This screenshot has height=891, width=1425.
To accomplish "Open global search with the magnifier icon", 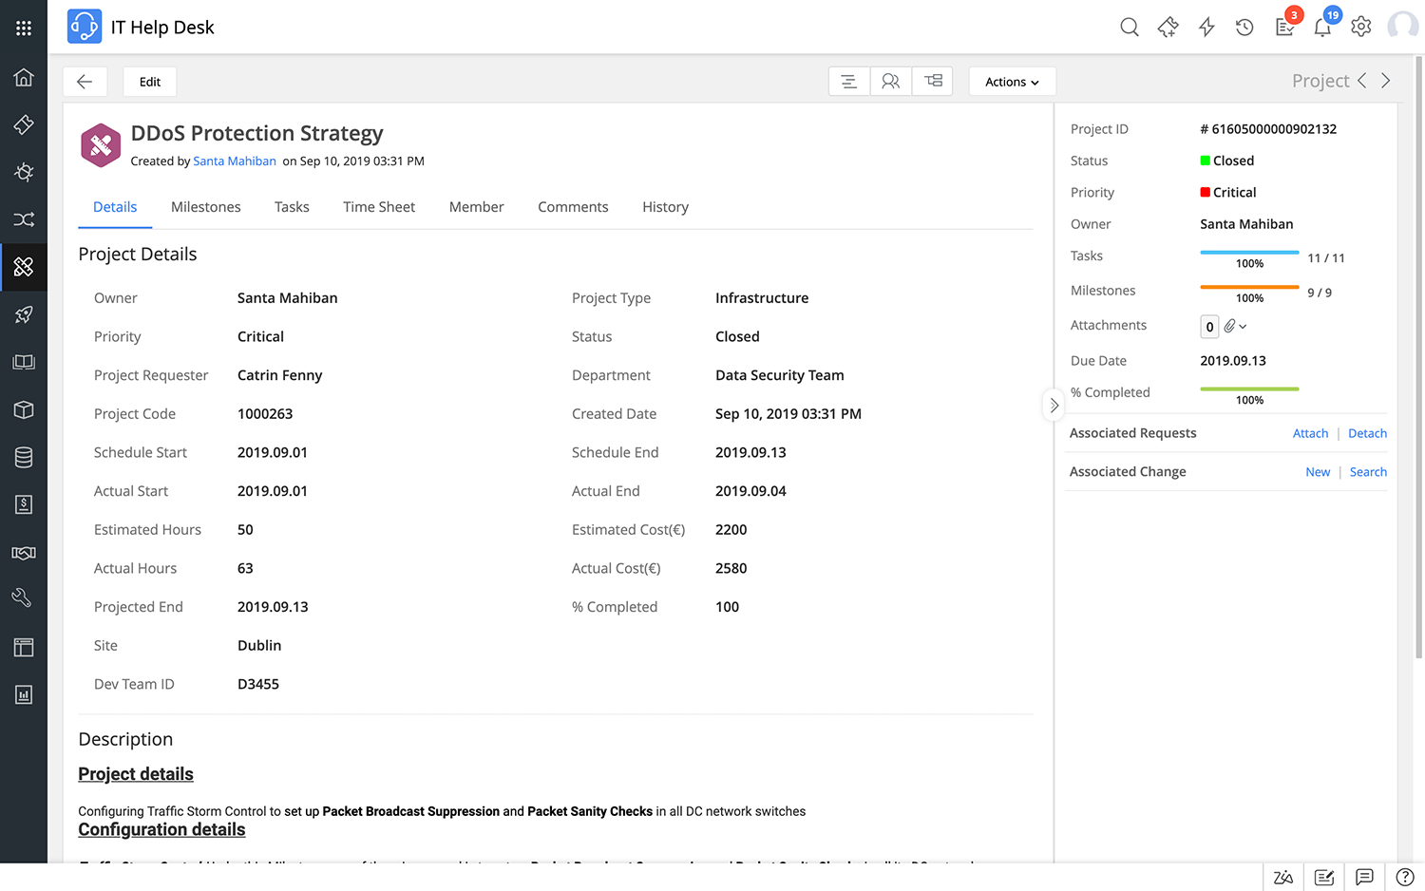I will 1130,27.
